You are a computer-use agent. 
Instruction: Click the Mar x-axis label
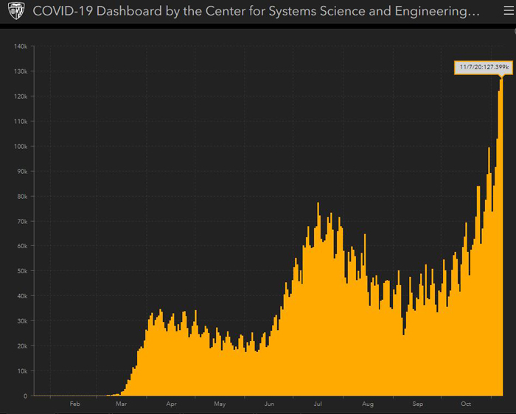tap(121, 404)
